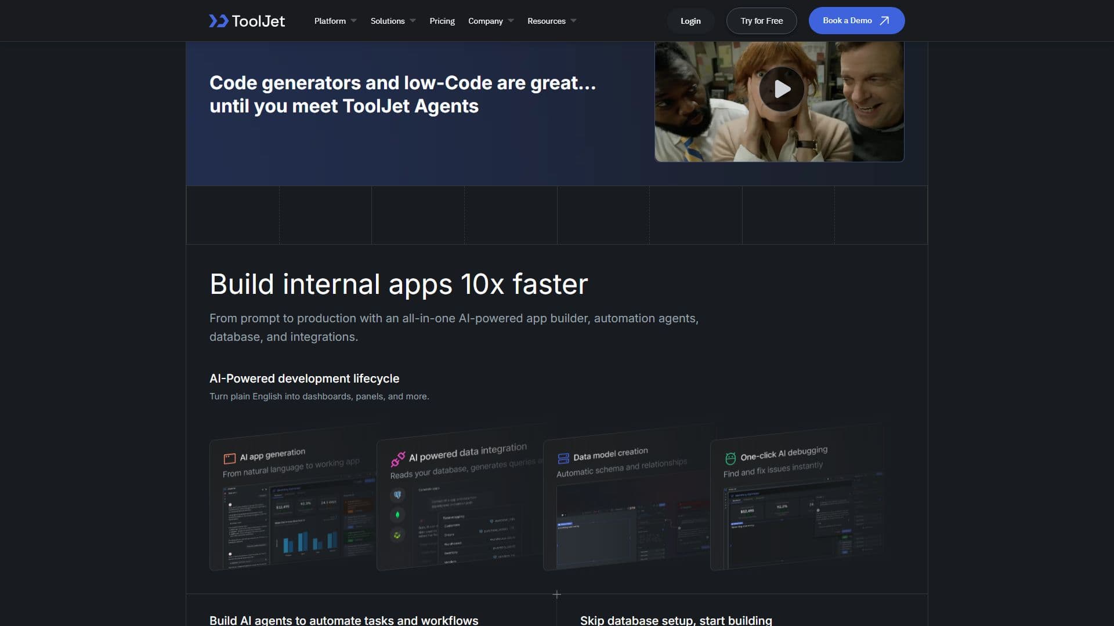1114x626 pixels.
Task: Expand the Solutions dropdown arrow
Action: tap(413, 21)
